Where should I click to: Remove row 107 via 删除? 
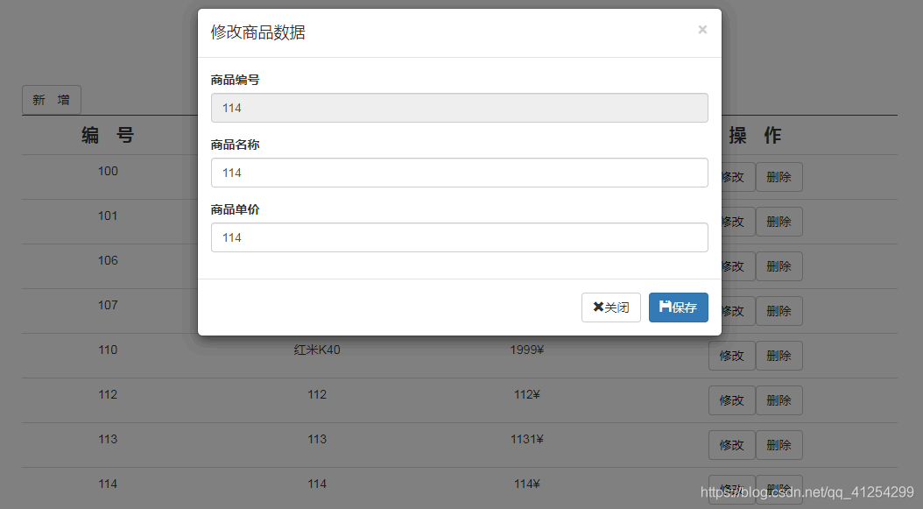coord(779,311)
